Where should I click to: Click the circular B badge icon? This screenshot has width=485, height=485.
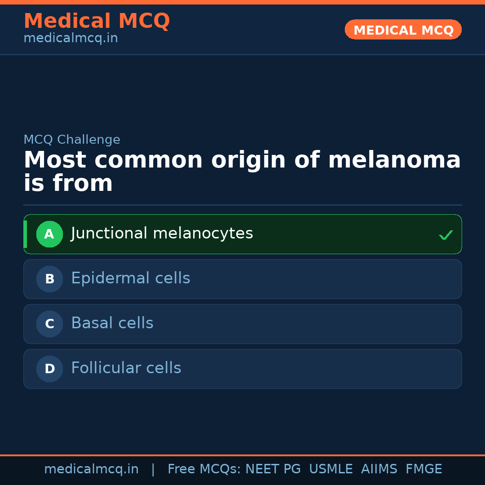[49, 279]
